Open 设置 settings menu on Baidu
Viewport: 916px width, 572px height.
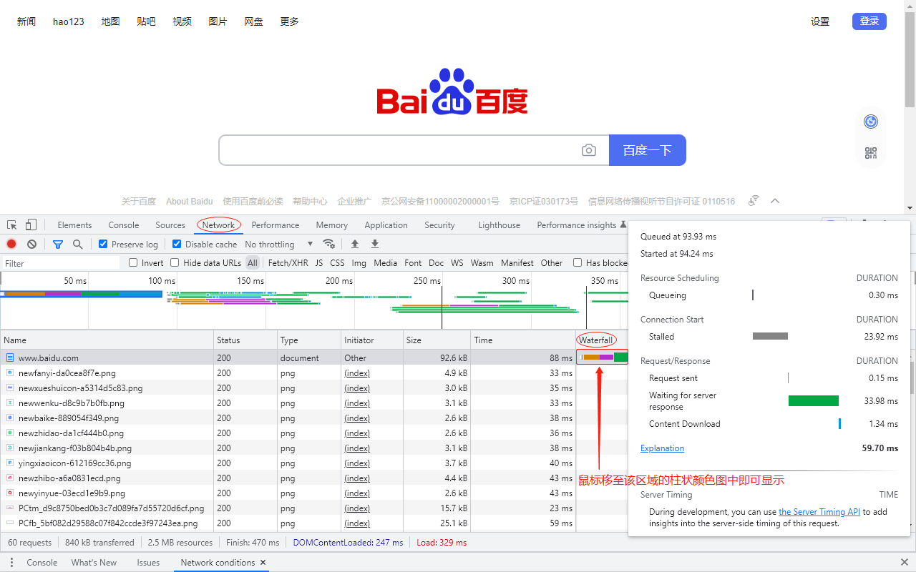click(820, 21)
